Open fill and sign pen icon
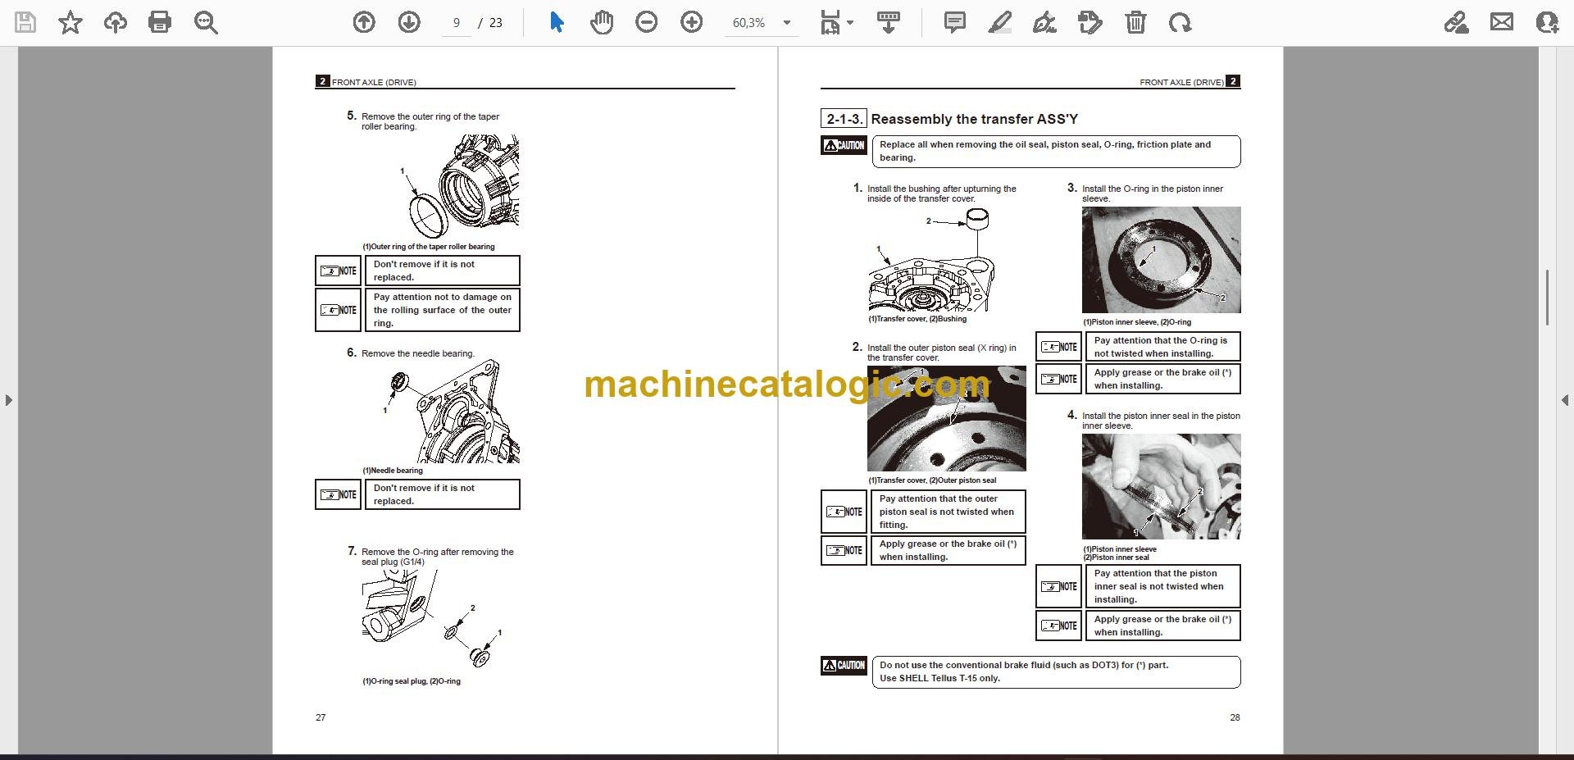 [x=1457, y=22]
